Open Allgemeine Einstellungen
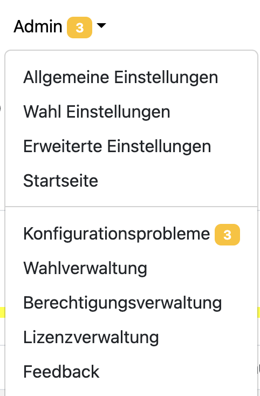The width and height of the screenshot is (260, 396). (x=131, y=77)
